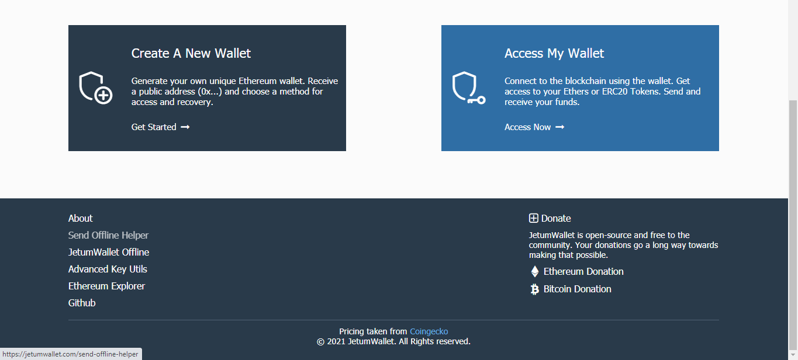This screenshot has height=360, width=798.
Task: Click the Create A New Wallet heading
Action: point(191,53)
